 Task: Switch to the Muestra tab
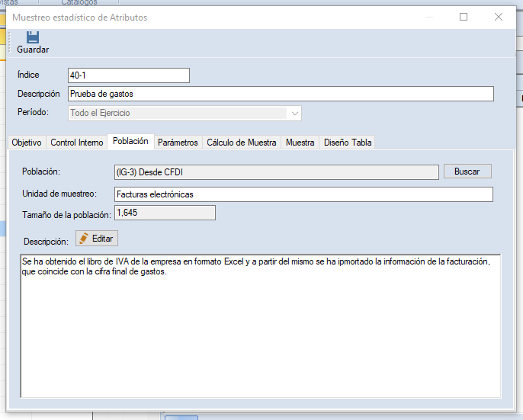[300, 143]
